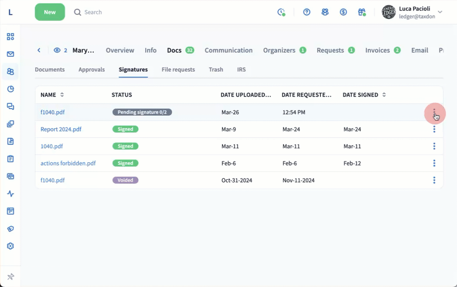This screenshot has width=457, height=287.
Task: Click the dollar sign icon in header
Action: 343,12
